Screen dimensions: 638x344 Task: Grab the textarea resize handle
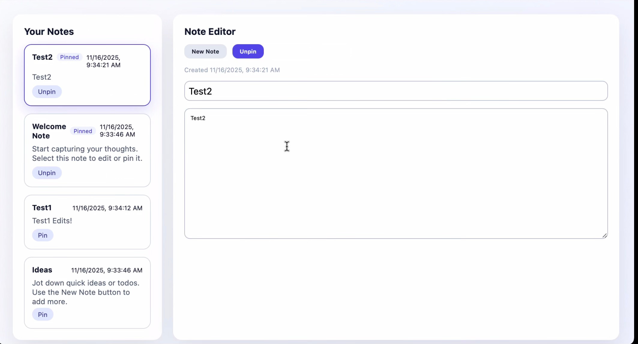pyautogui.click(x=604, y=236)
